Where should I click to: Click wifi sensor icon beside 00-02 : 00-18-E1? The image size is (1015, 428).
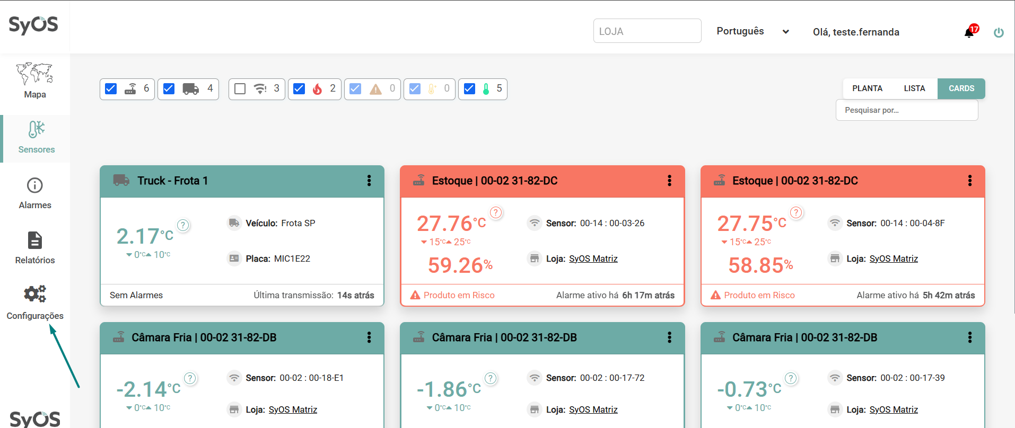point(234,378)
